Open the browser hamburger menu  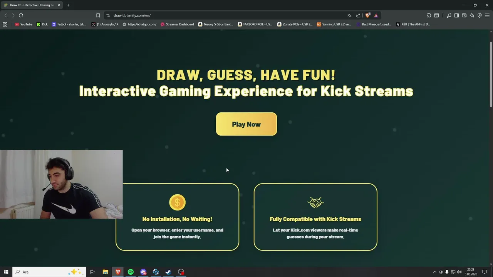click(x=487, y=15)
